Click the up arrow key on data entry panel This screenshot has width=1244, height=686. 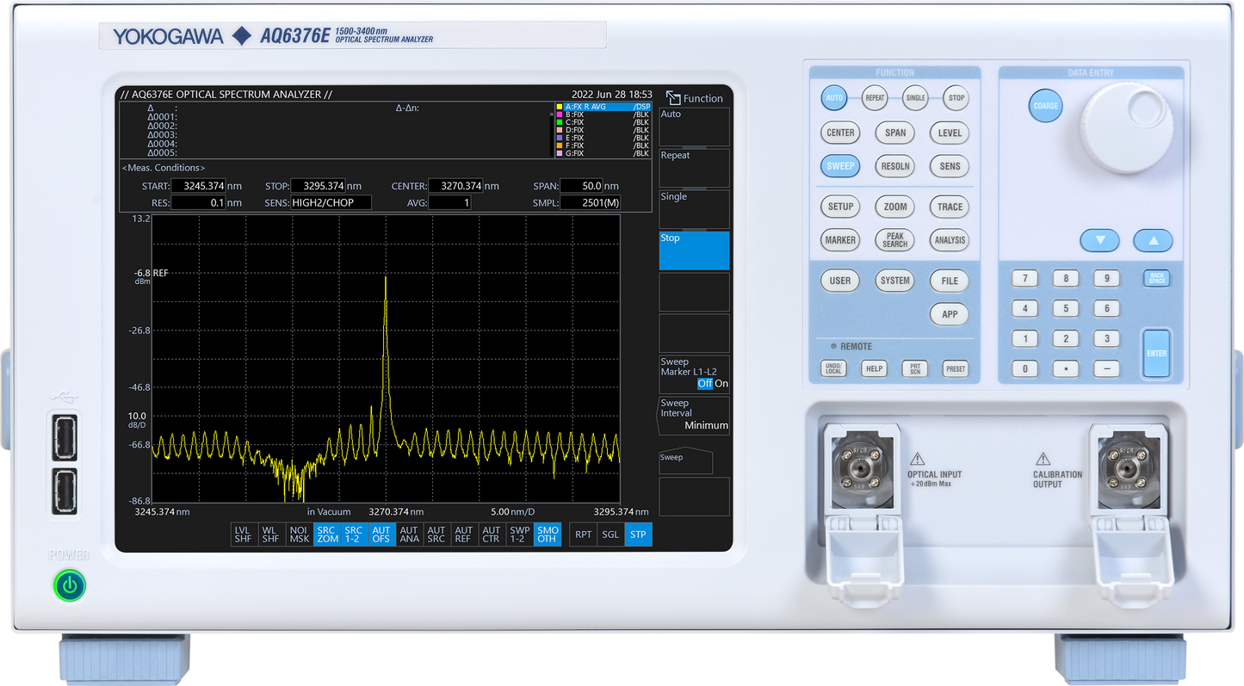tap(1154, 241)
